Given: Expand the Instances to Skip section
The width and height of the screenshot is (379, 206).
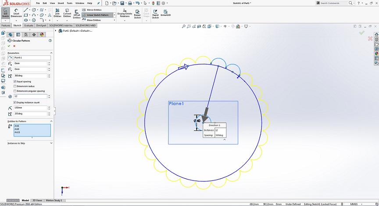Looking at the screenshot, I should coord(51,143).
